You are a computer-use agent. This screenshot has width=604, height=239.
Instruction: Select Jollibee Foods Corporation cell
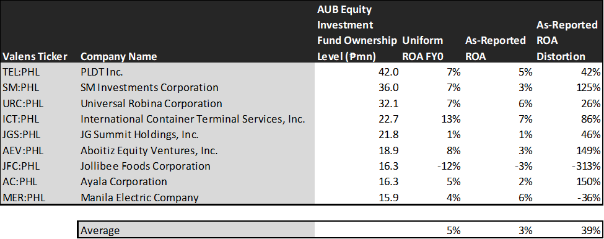click(x=146, y=167)
